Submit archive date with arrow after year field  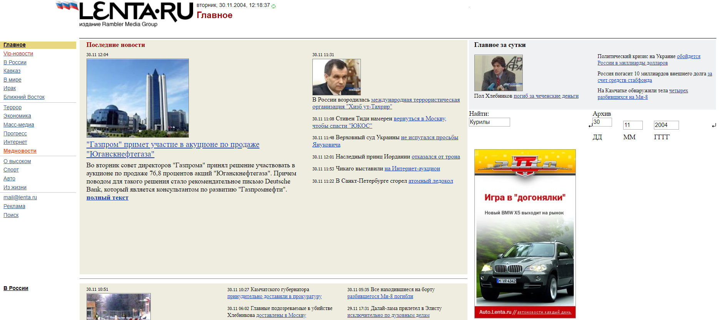[x=714, y=125]
